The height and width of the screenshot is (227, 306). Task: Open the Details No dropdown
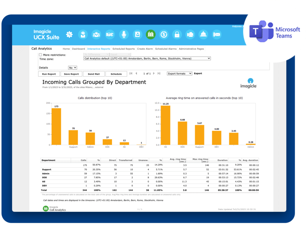tap(73, 68)
